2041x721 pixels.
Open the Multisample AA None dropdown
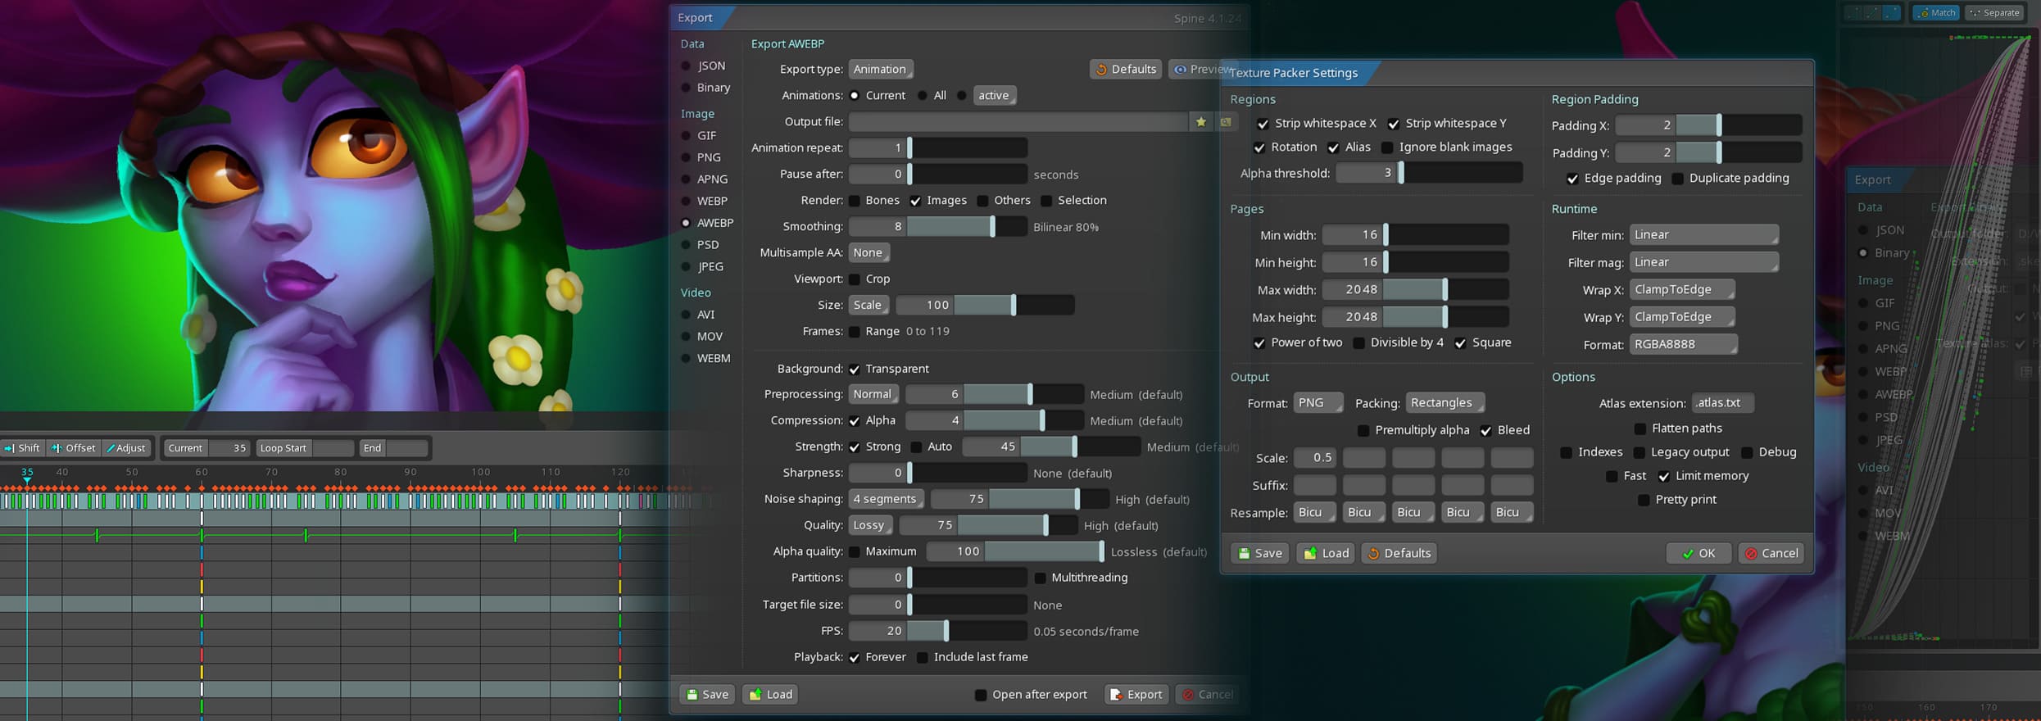[869, 253]
